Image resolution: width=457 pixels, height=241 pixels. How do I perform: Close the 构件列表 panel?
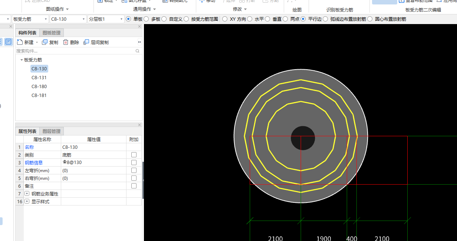pyautogui.click(x=139, y=26)
